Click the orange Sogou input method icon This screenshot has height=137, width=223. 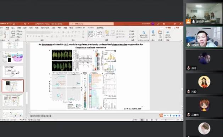pyautogui.click(x=161, y=115)
